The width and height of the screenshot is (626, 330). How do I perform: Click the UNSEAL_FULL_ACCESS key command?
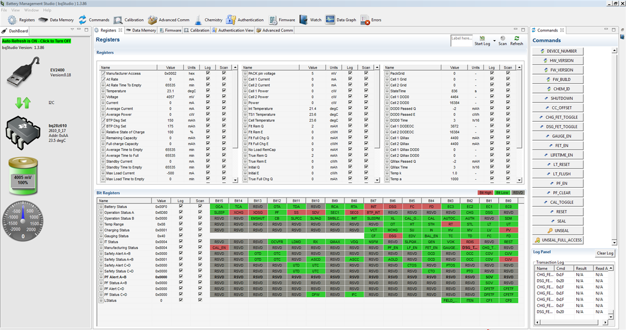(x=557, y=240)
